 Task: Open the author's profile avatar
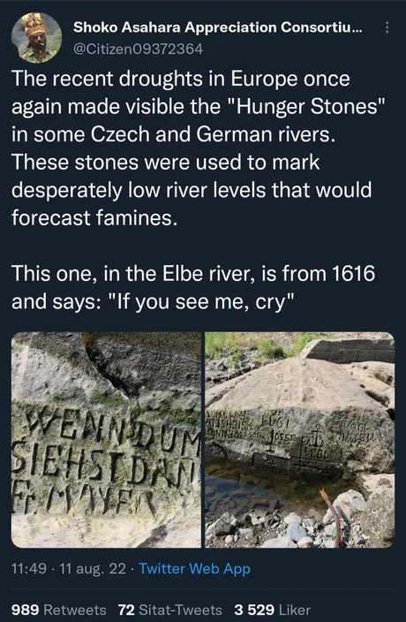(x=36, y=38)
